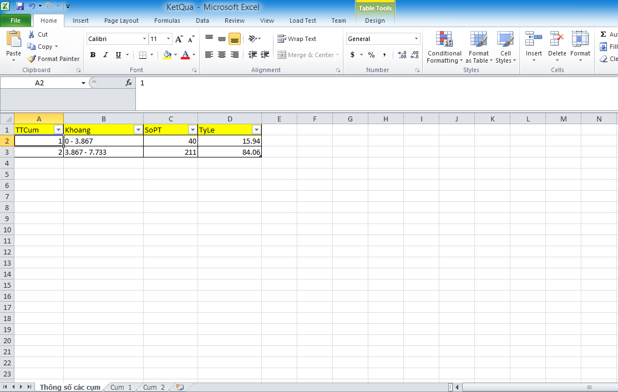The width and height of the screenshot is (618, 392).
Task: Open the Insert Function dialog
Action: (x=129, y=83)
